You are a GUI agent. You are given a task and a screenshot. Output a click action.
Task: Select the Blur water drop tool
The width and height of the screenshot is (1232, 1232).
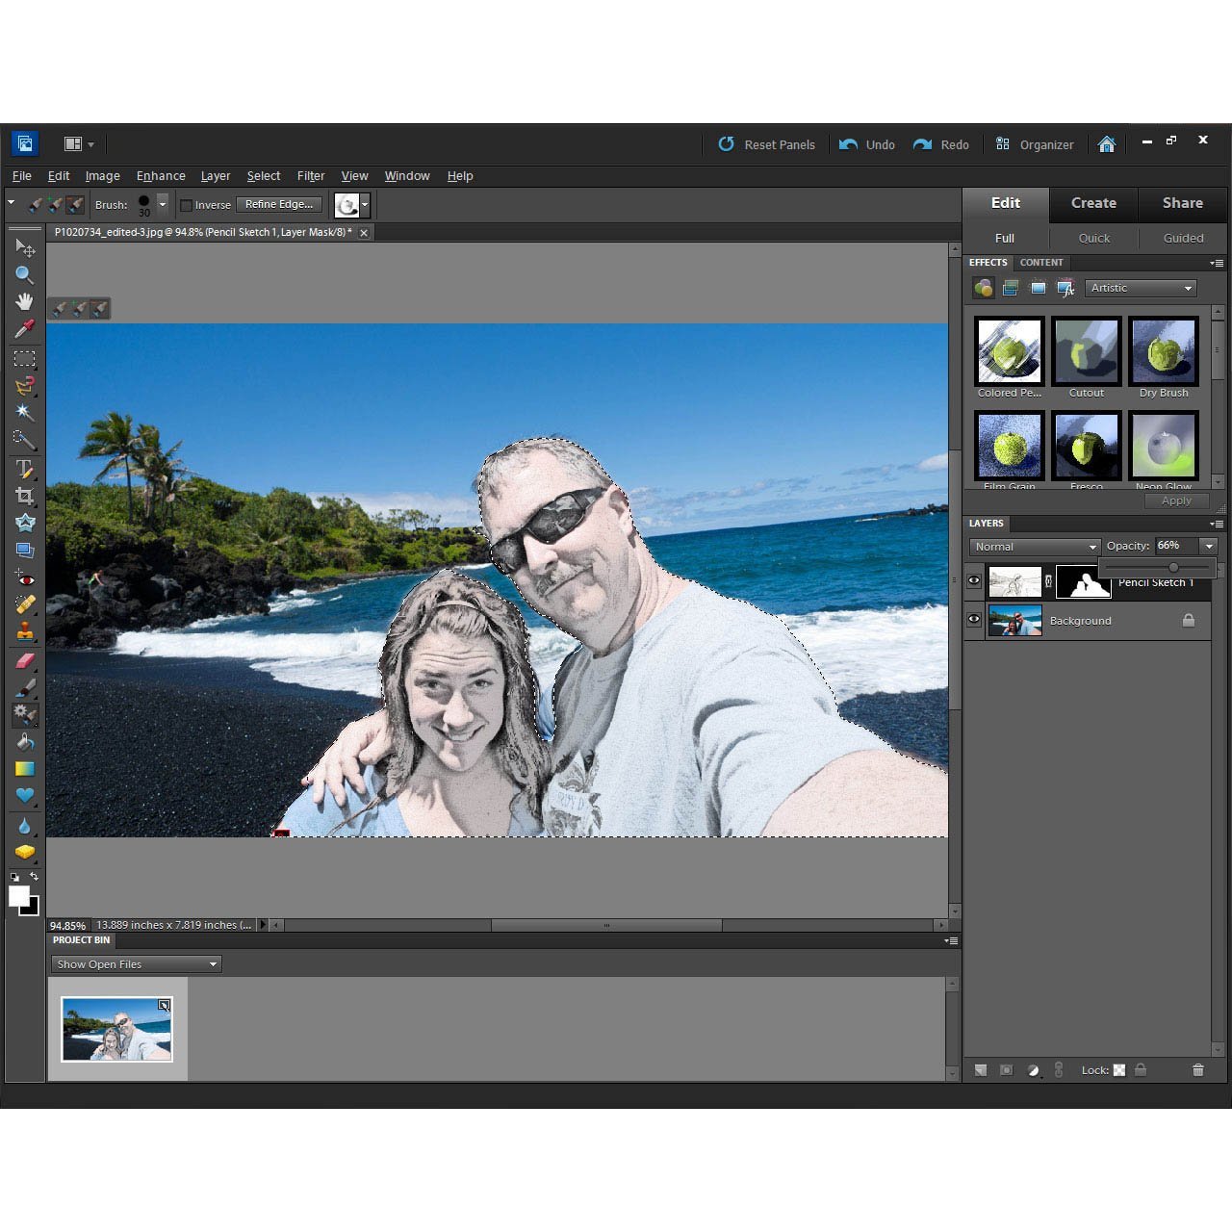click(x=25, y=826)
